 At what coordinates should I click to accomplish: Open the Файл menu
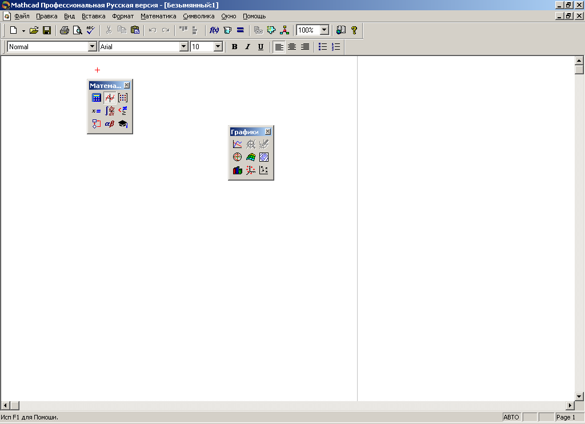[22, 16]
